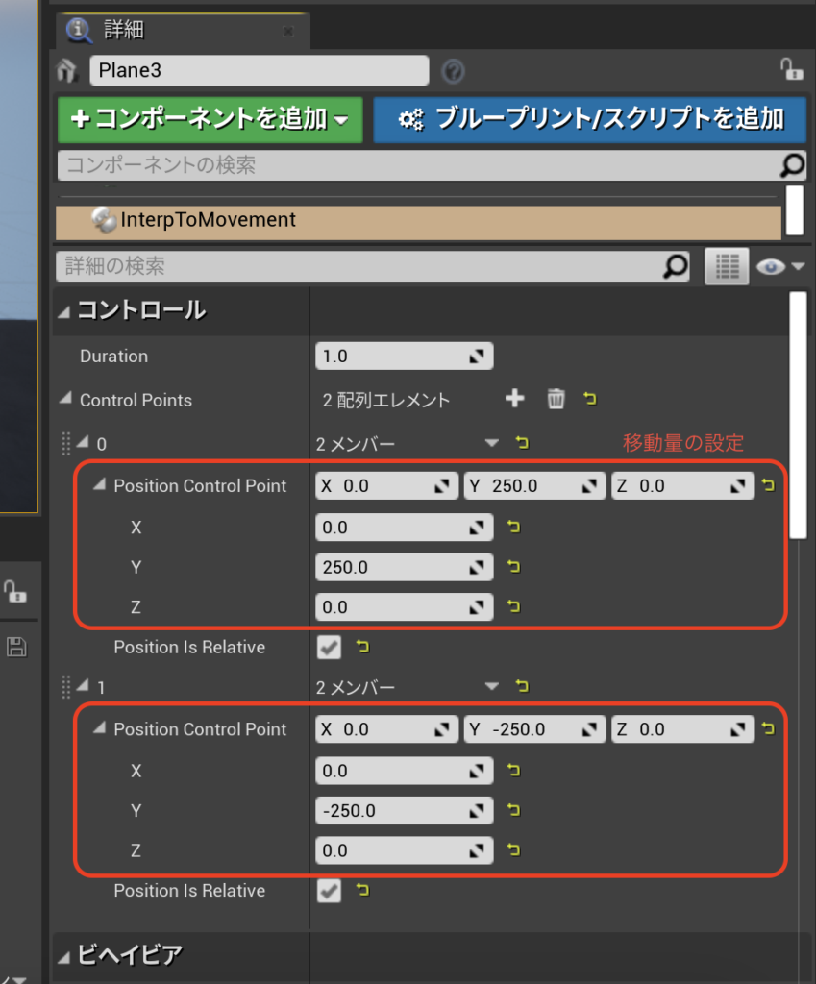Uncheck Position Is Relative for element 0
Viewport: 816px width, 984px height.
(x=330, y=648)
